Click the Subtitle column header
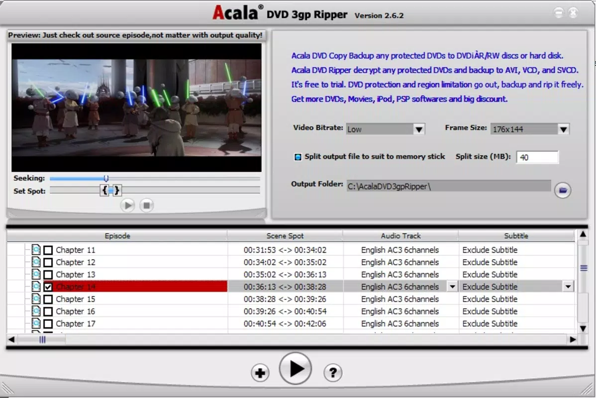Image resolution: width=596 pixels, height=398 pixels. (516, 236)
